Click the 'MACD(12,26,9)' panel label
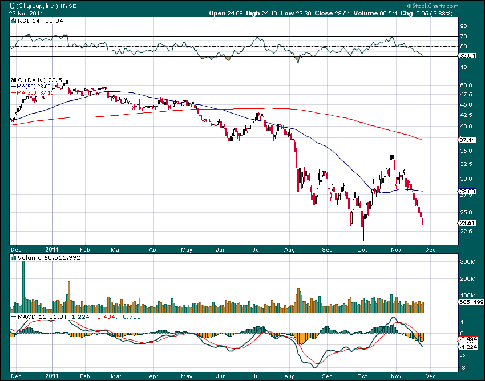The height and width of the screenshot is (381, 485). tap(42, 317)
